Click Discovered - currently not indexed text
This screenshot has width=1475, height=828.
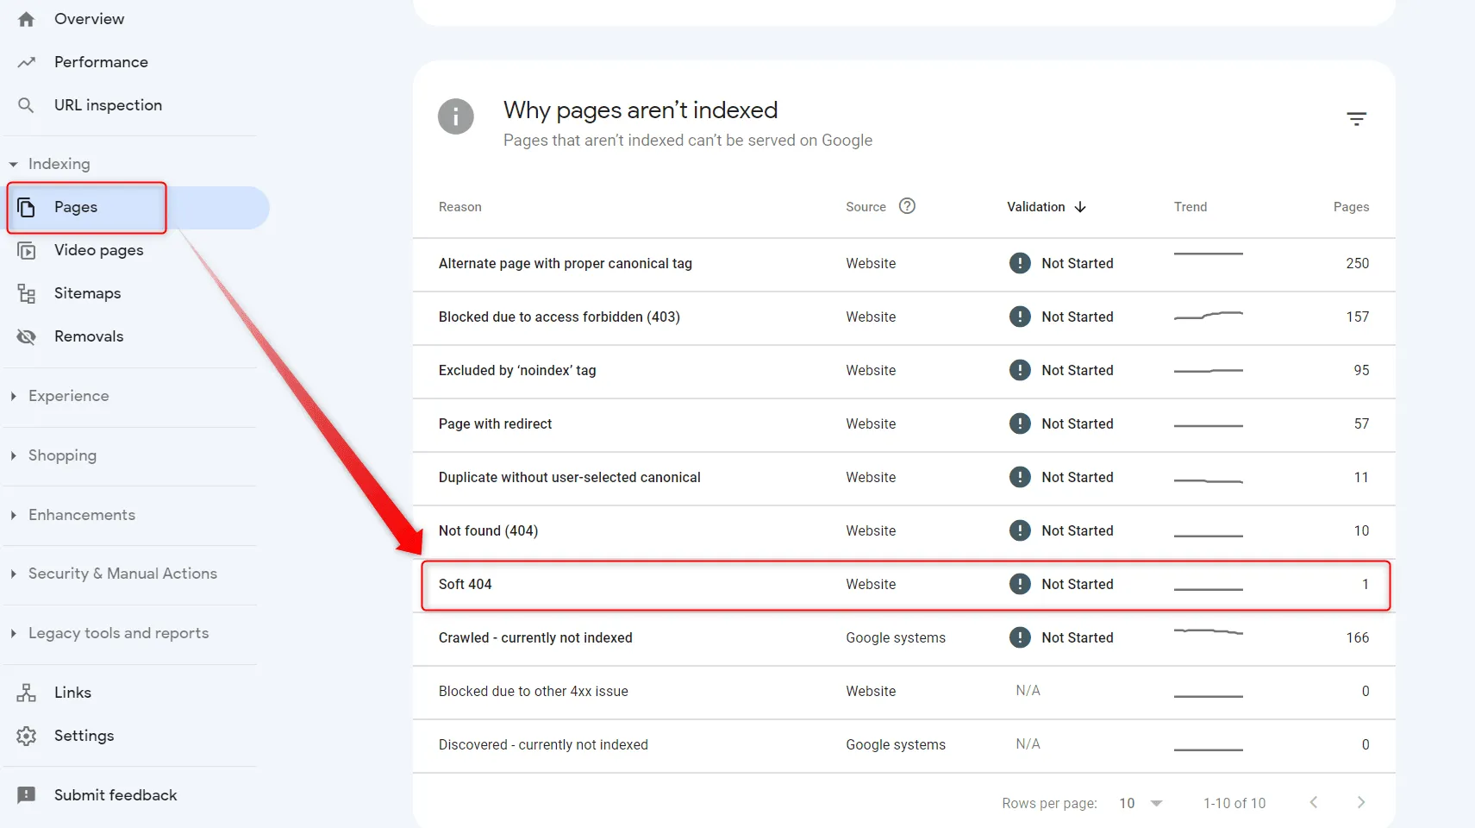[x=543, y=745]
